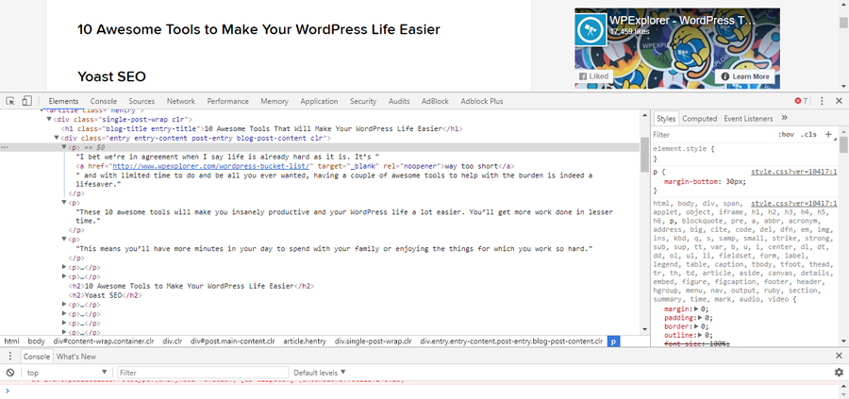Open the Security tab

click(x=363, y=101)
